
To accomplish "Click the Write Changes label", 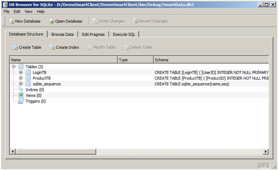I will 112,21.
